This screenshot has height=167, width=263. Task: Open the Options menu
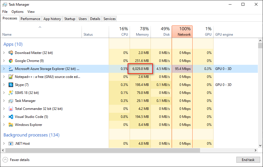pyautogui.click(x=17, y=11)
